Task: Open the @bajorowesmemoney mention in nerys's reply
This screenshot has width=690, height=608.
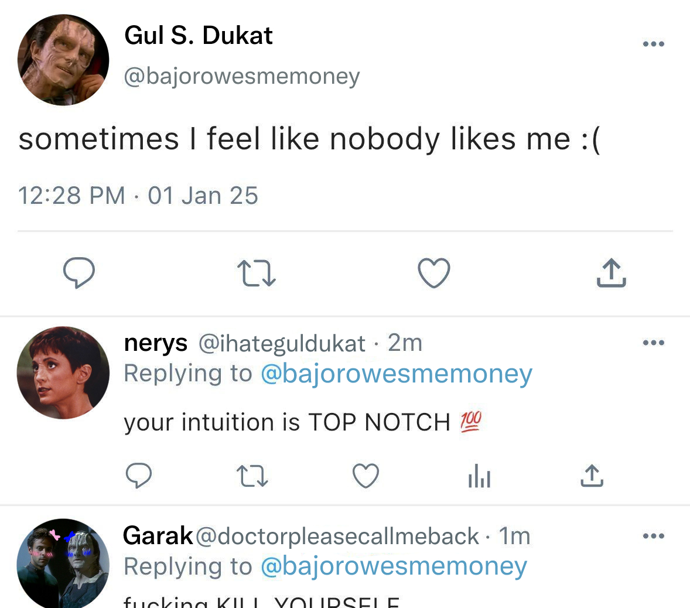Action: click(396, 374)
